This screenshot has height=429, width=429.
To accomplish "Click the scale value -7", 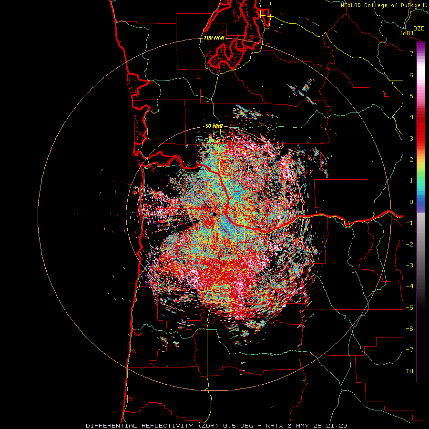I will click(x=409, y=350).
